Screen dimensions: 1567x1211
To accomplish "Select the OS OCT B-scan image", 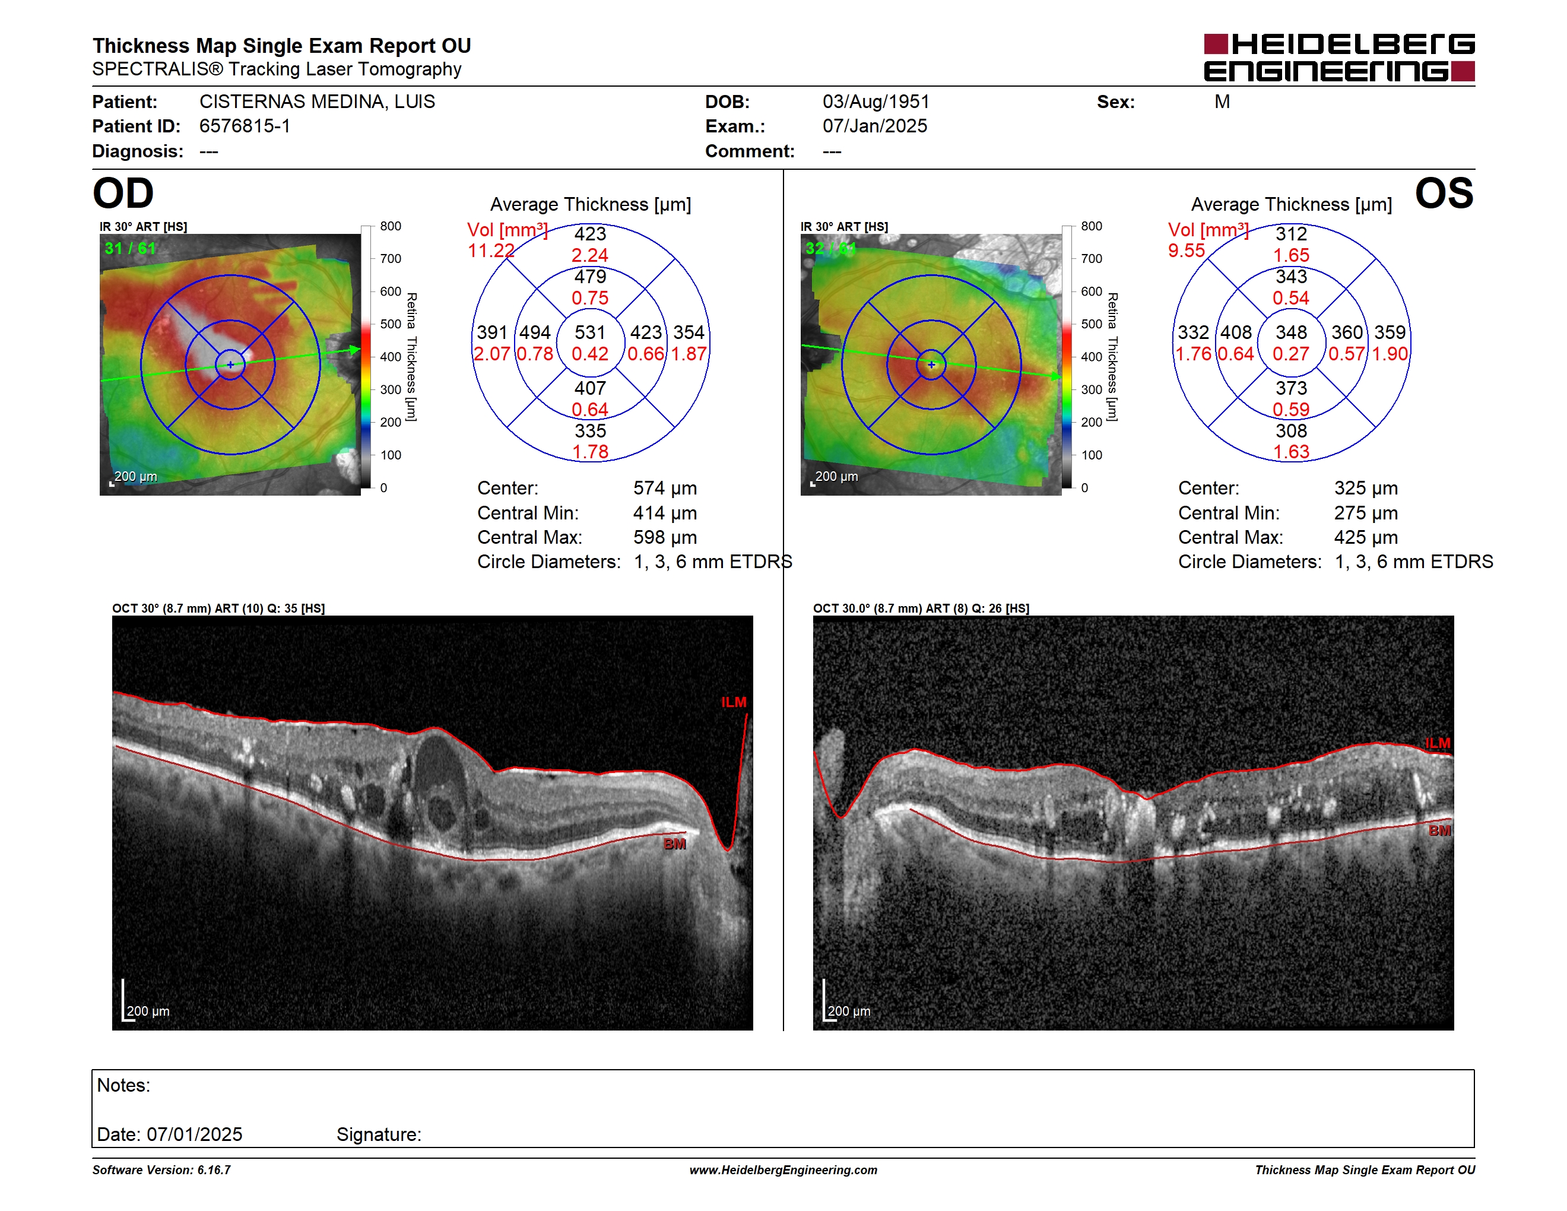I will (x=1134, y=823).
